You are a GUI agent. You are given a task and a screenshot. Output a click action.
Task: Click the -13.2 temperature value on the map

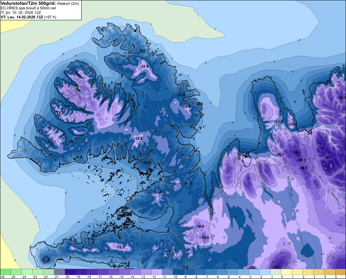60,113
